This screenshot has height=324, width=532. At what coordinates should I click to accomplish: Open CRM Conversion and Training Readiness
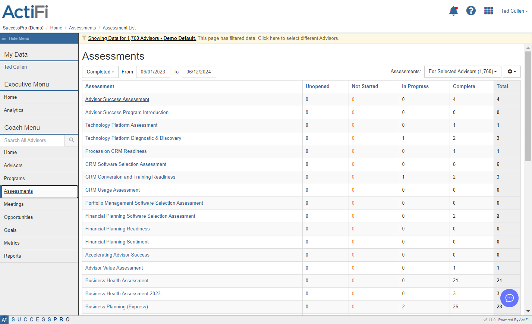pyautogui.click(x=130, y=177)
